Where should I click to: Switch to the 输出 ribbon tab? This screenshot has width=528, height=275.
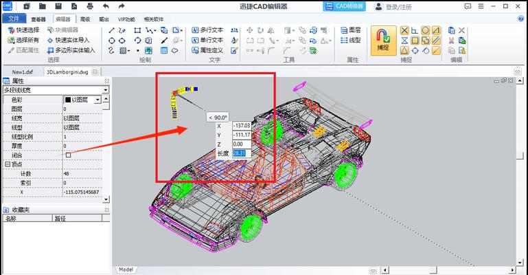tap(104, 19)
